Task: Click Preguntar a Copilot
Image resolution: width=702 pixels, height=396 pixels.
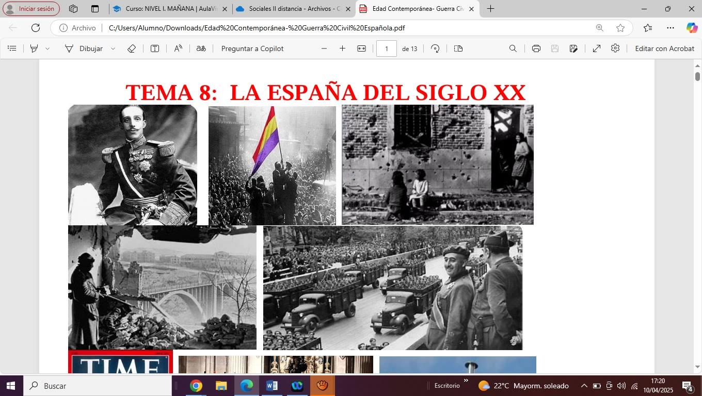Action: point(252,48)
